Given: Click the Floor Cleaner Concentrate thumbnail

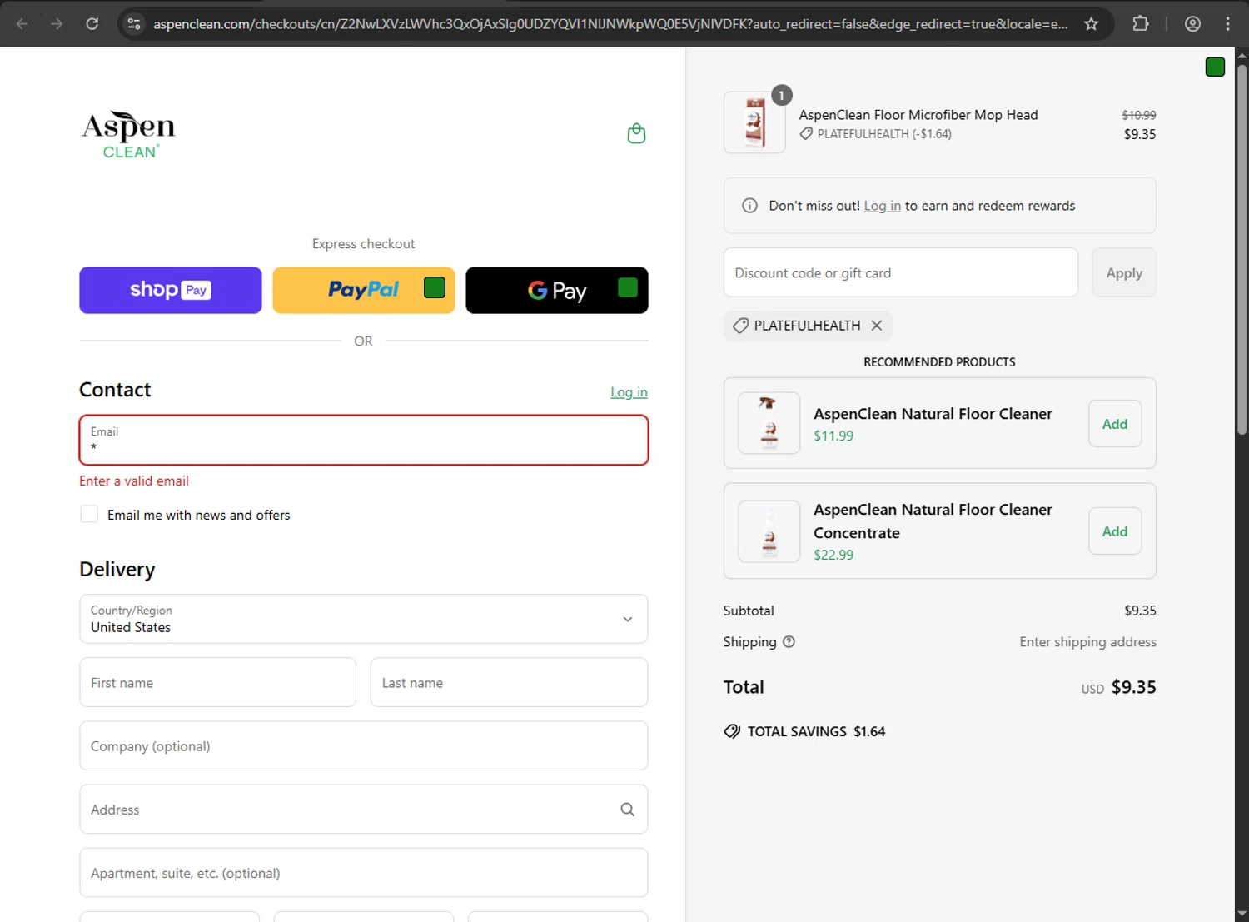Looking at the screenshot, I should [x=769, y=531].
